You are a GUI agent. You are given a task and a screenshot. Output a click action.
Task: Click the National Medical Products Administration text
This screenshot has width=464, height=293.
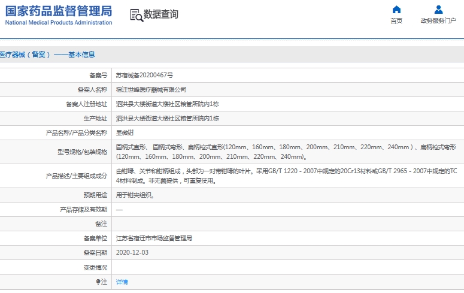(59, 23)
